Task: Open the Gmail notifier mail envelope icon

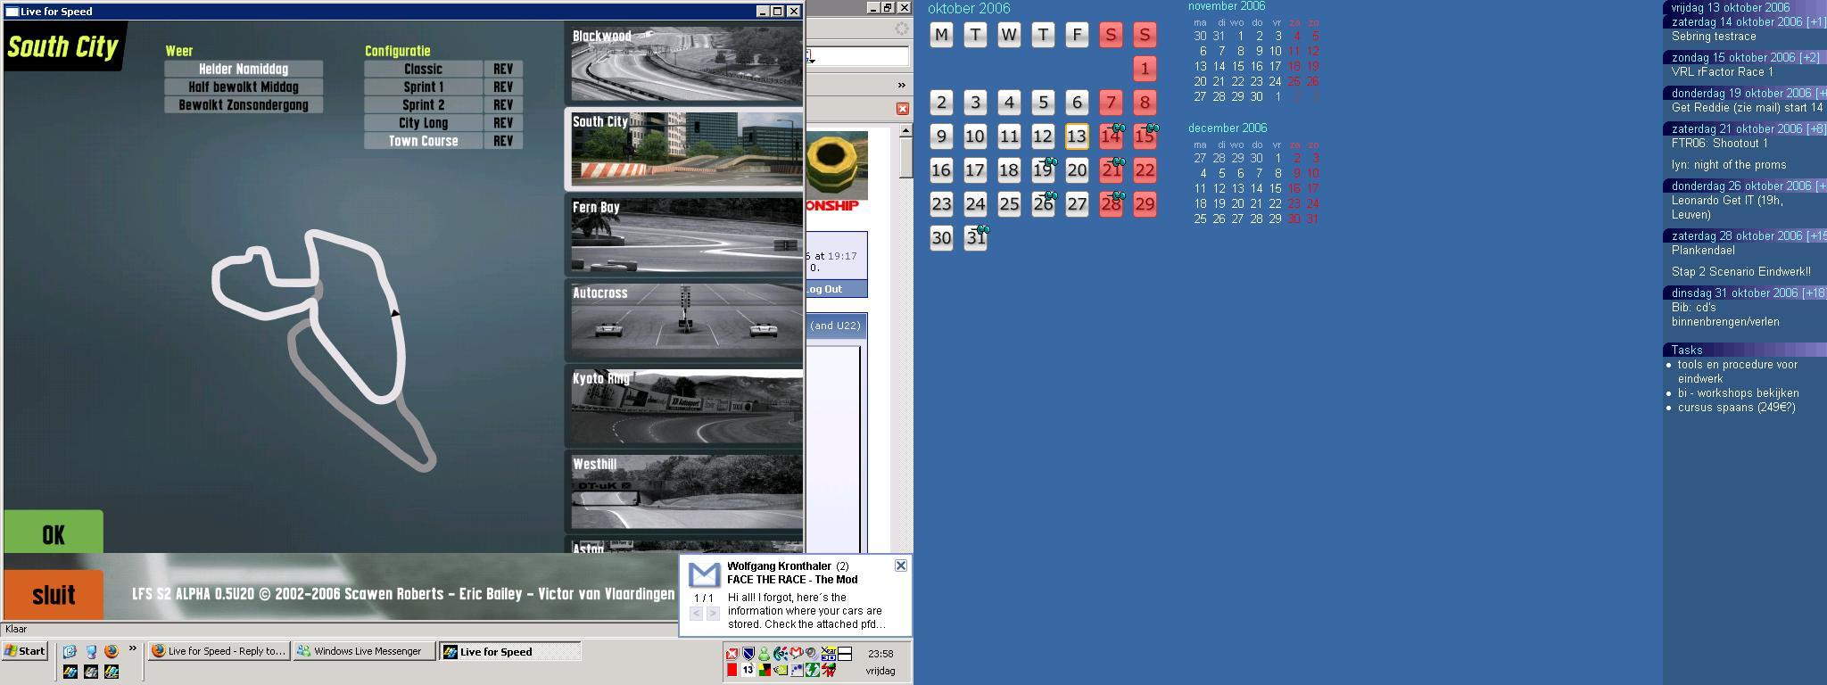Action: point(704,575)
